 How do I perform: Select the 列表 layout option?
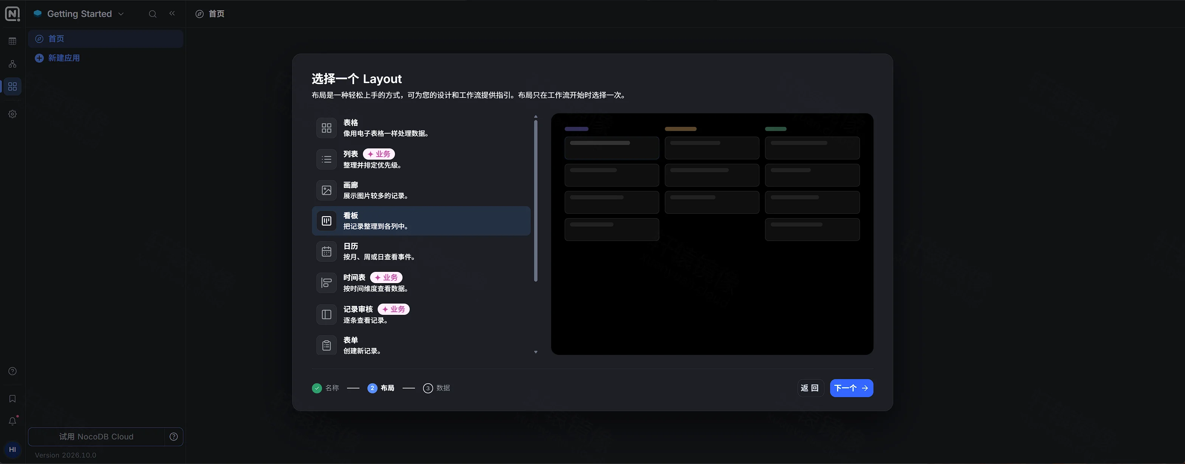click(x=421, y=159)
